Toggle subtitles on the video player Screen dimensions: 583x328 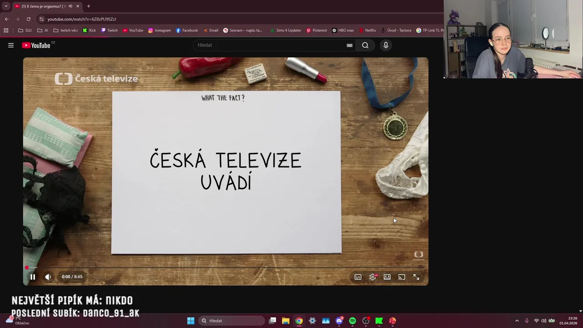pos(358,277)
